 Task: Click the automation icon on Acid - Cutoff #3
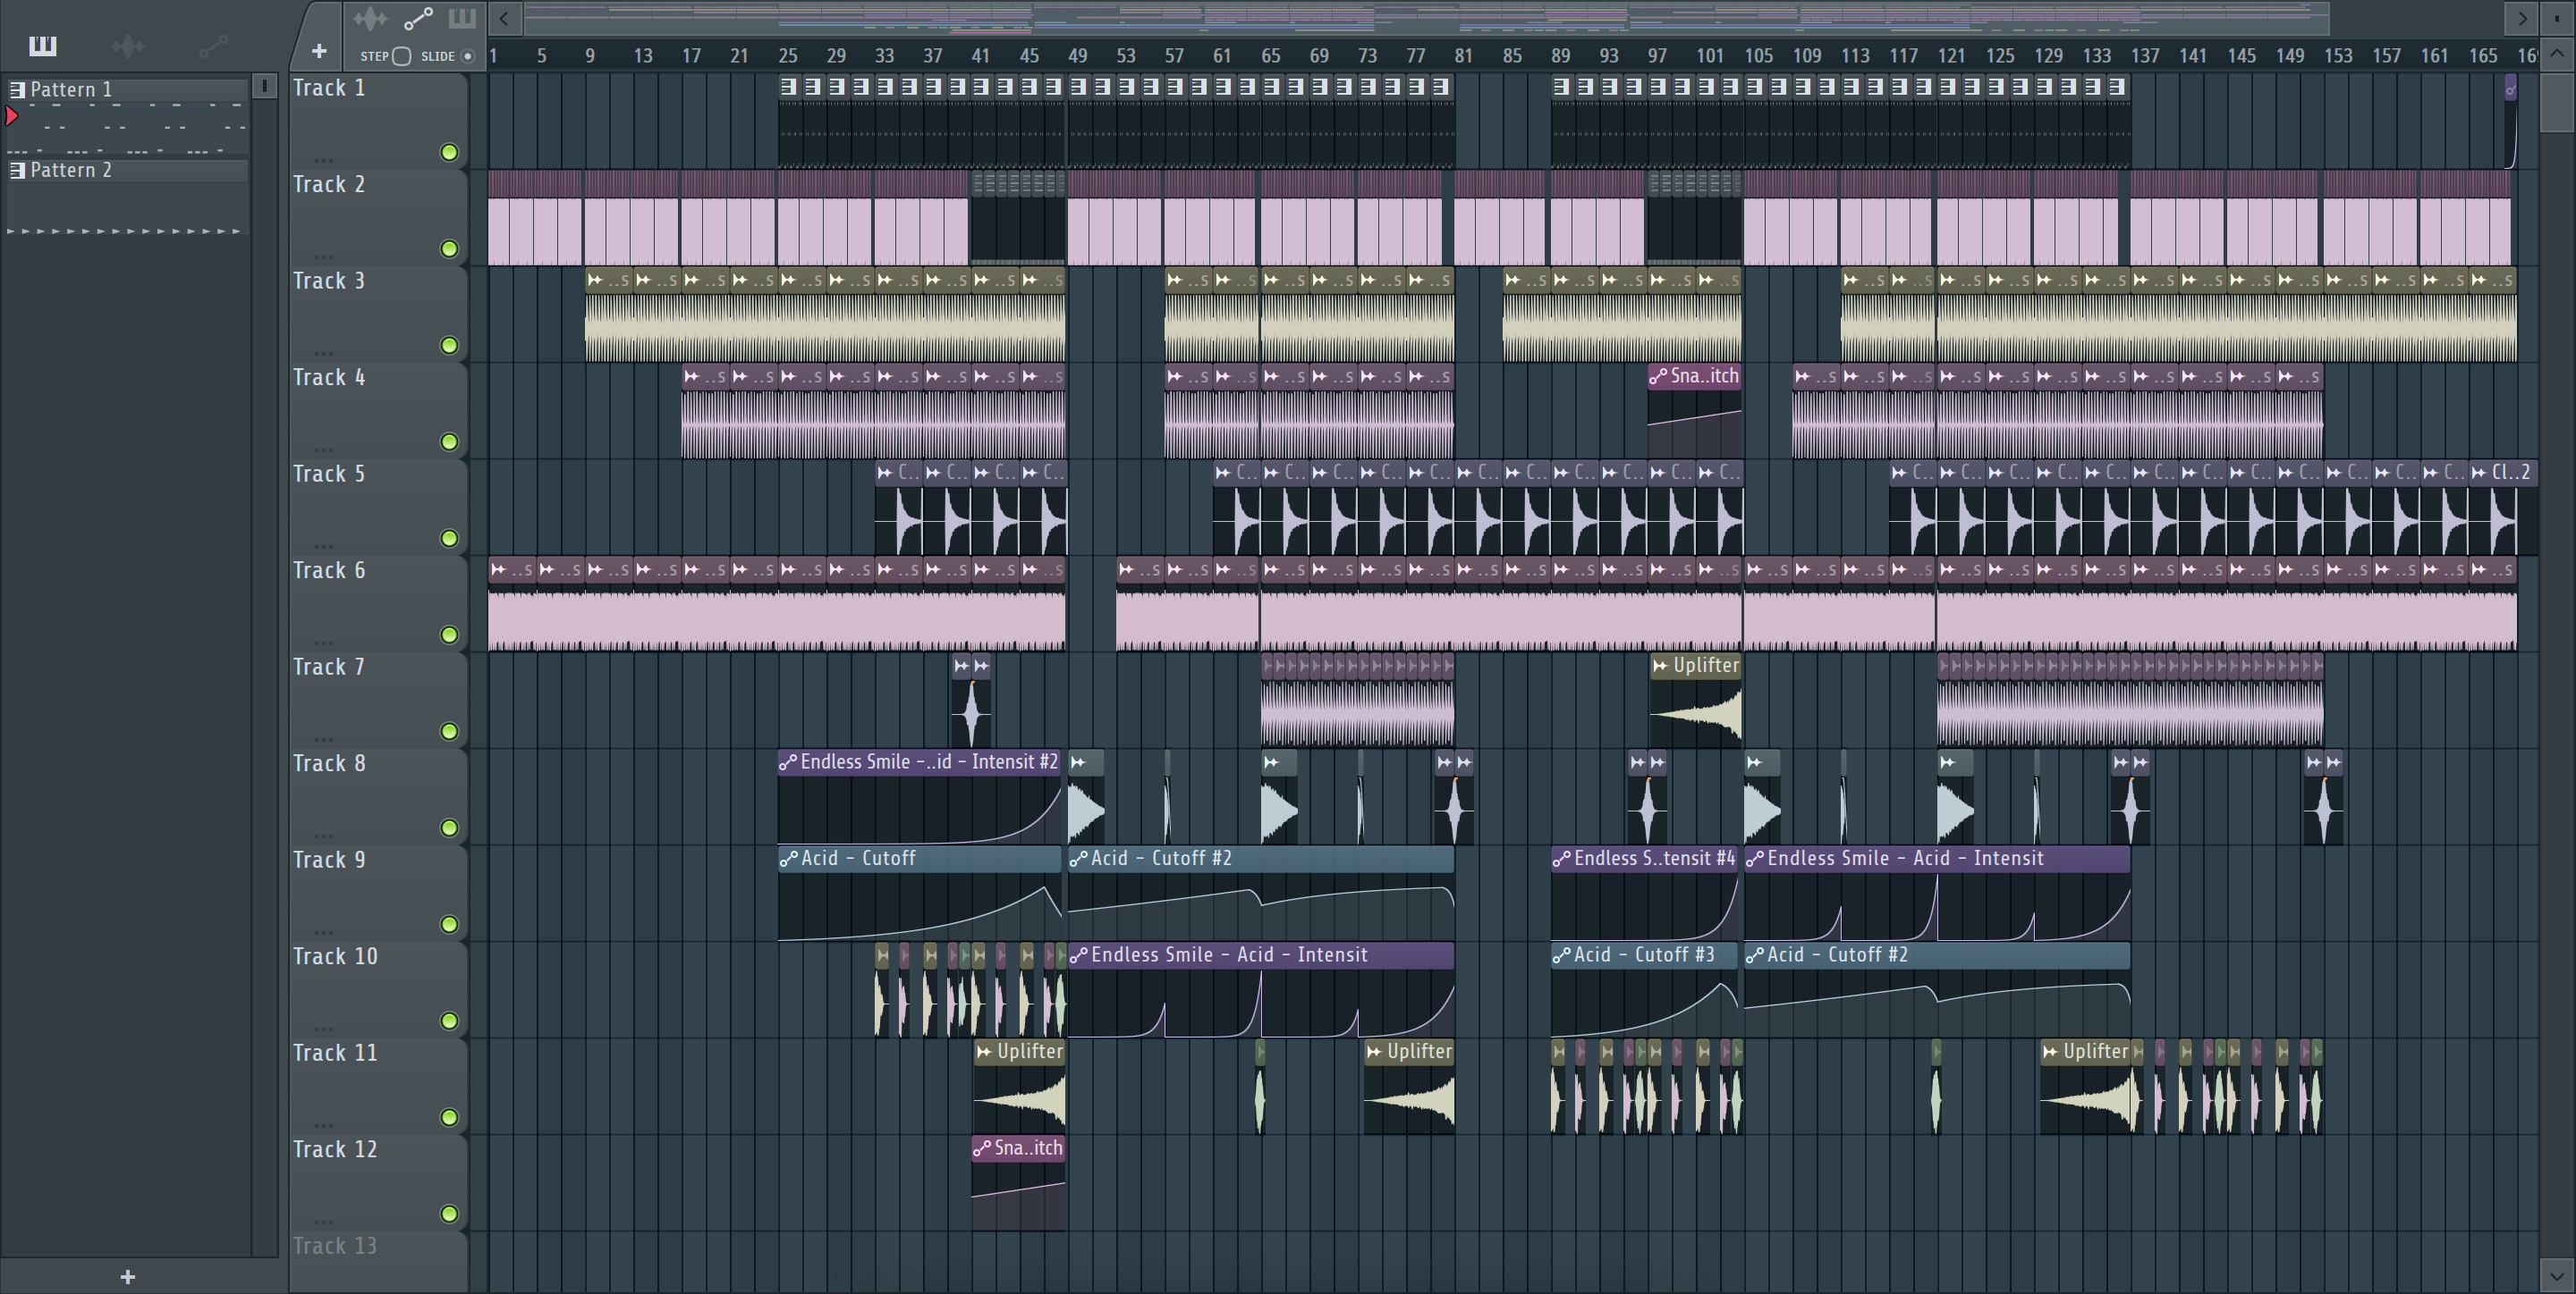click(1561, 955)
